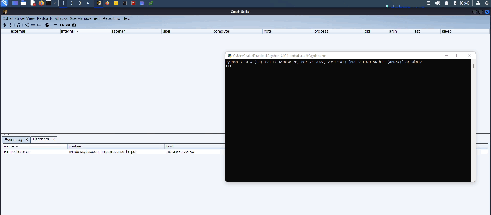The width and height of the screenshot is (491, 215).
Task: Collapse the split pane using the small up arrow
Action: [x=4, y=135]
